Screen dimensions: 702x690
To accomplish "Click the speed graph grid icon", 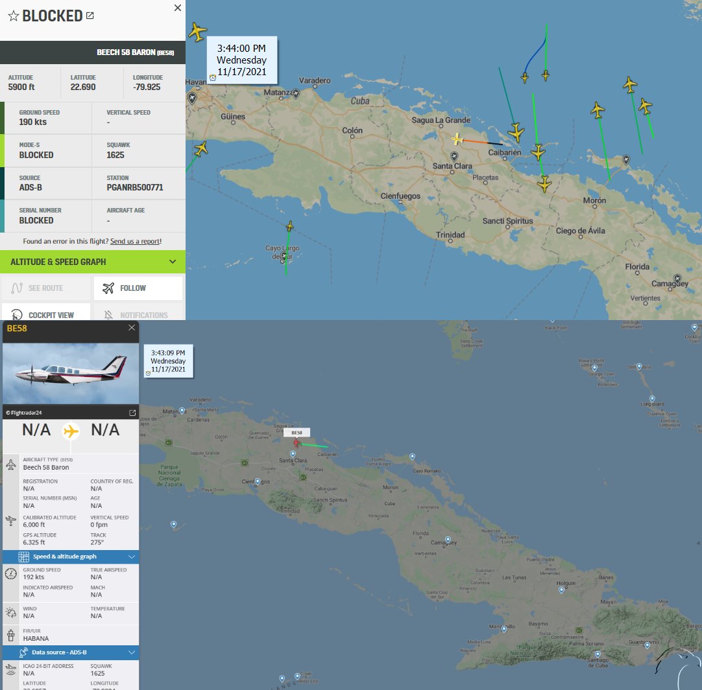I will click(24, 557).
